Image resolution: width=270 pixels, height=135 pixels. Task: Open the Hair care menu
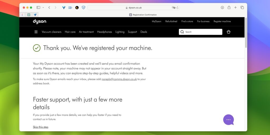pos(70,32)
